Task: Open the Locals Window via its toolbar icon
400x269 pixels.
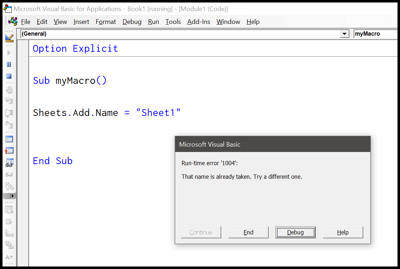Action: [x=9, y=139]
